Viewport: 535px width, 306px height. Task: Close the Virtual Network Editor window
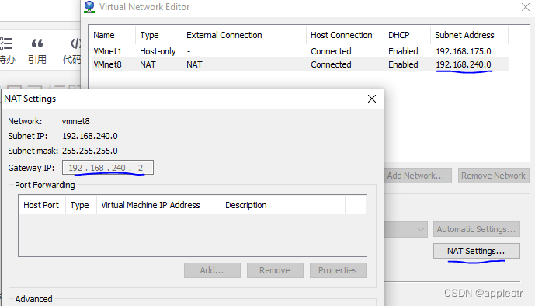point(526,7)
